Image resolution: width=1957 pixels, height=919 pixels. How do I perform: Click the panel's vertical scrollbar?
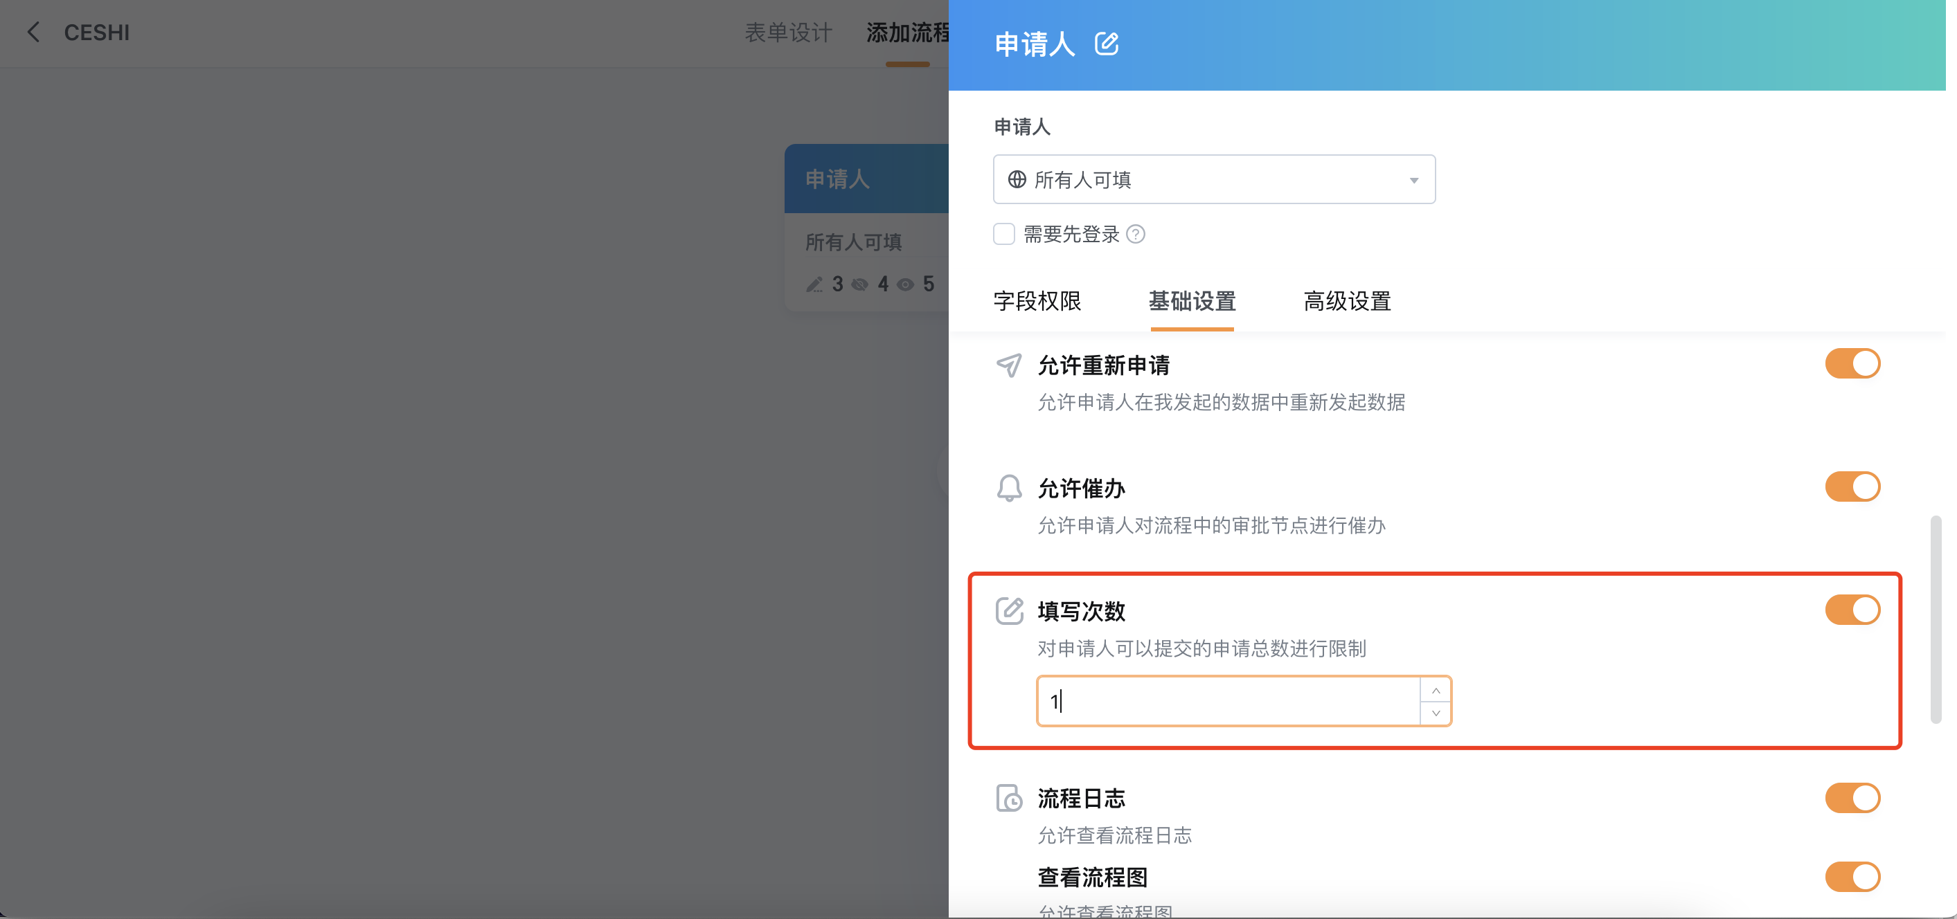1935,619
